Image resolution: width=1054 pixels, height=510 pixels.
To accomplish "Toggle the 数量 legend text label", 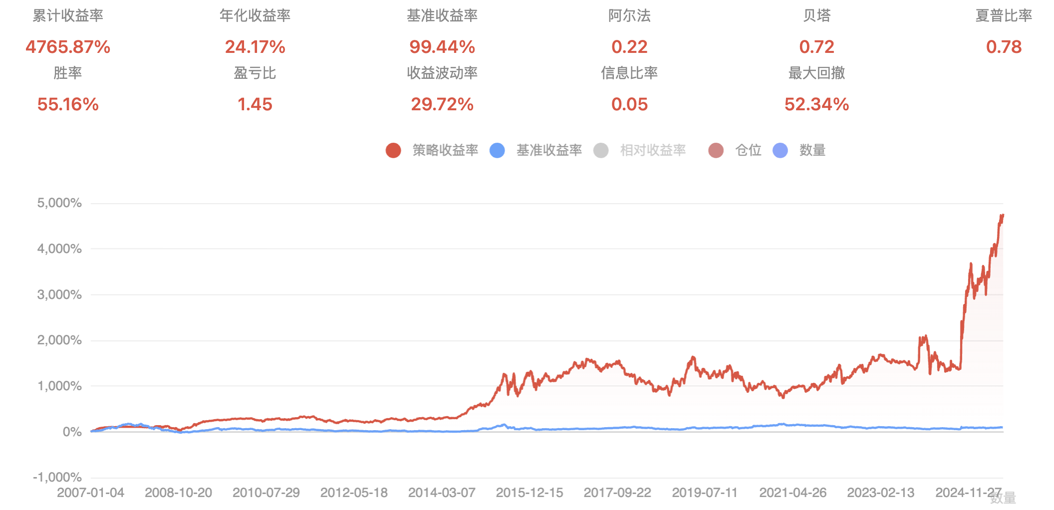I will point(812,150).
